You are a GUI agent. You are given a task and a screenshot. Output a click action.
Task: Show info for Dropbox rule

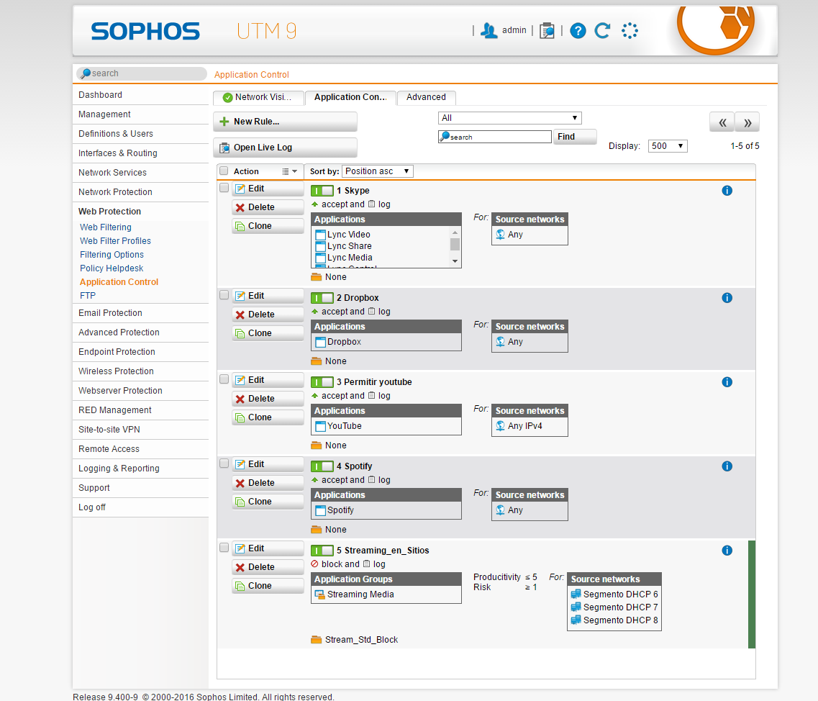coord(727,297)
